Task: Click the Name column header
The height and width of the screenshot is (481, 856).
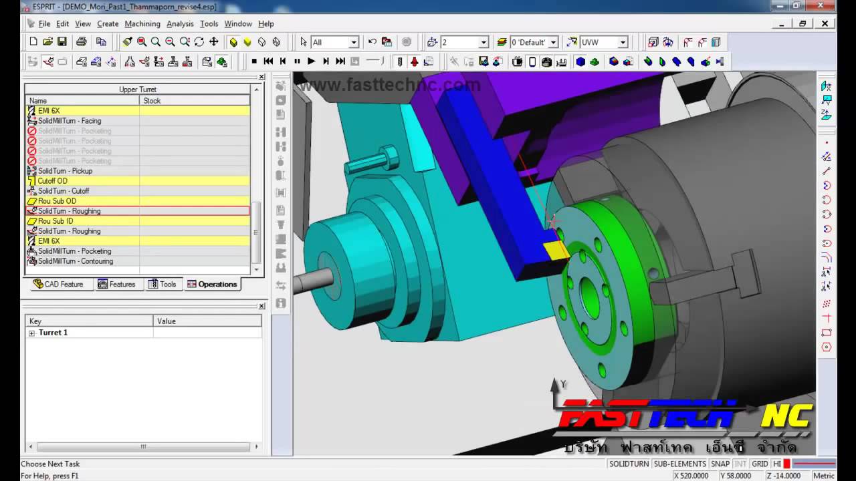Action: click(82, 100)
